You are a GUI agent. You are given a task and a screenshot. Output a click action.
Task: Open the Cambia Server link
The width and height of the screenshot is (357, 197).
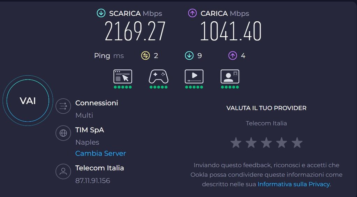click(100, 153)
